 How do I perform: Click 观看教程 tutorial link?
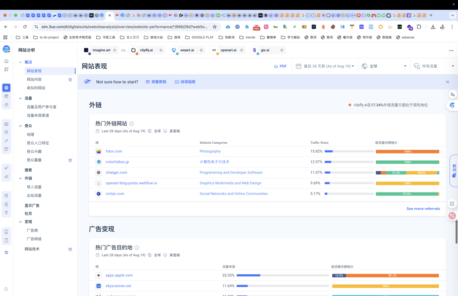[156, 82]
